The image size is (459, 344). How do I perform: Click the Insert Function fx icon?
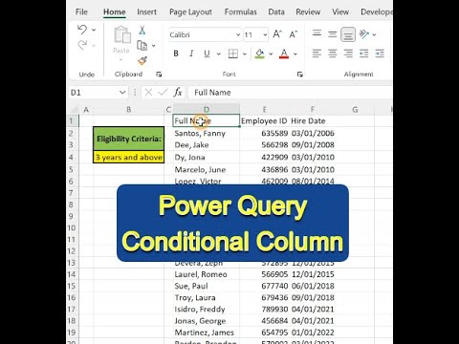coord(178,93)
